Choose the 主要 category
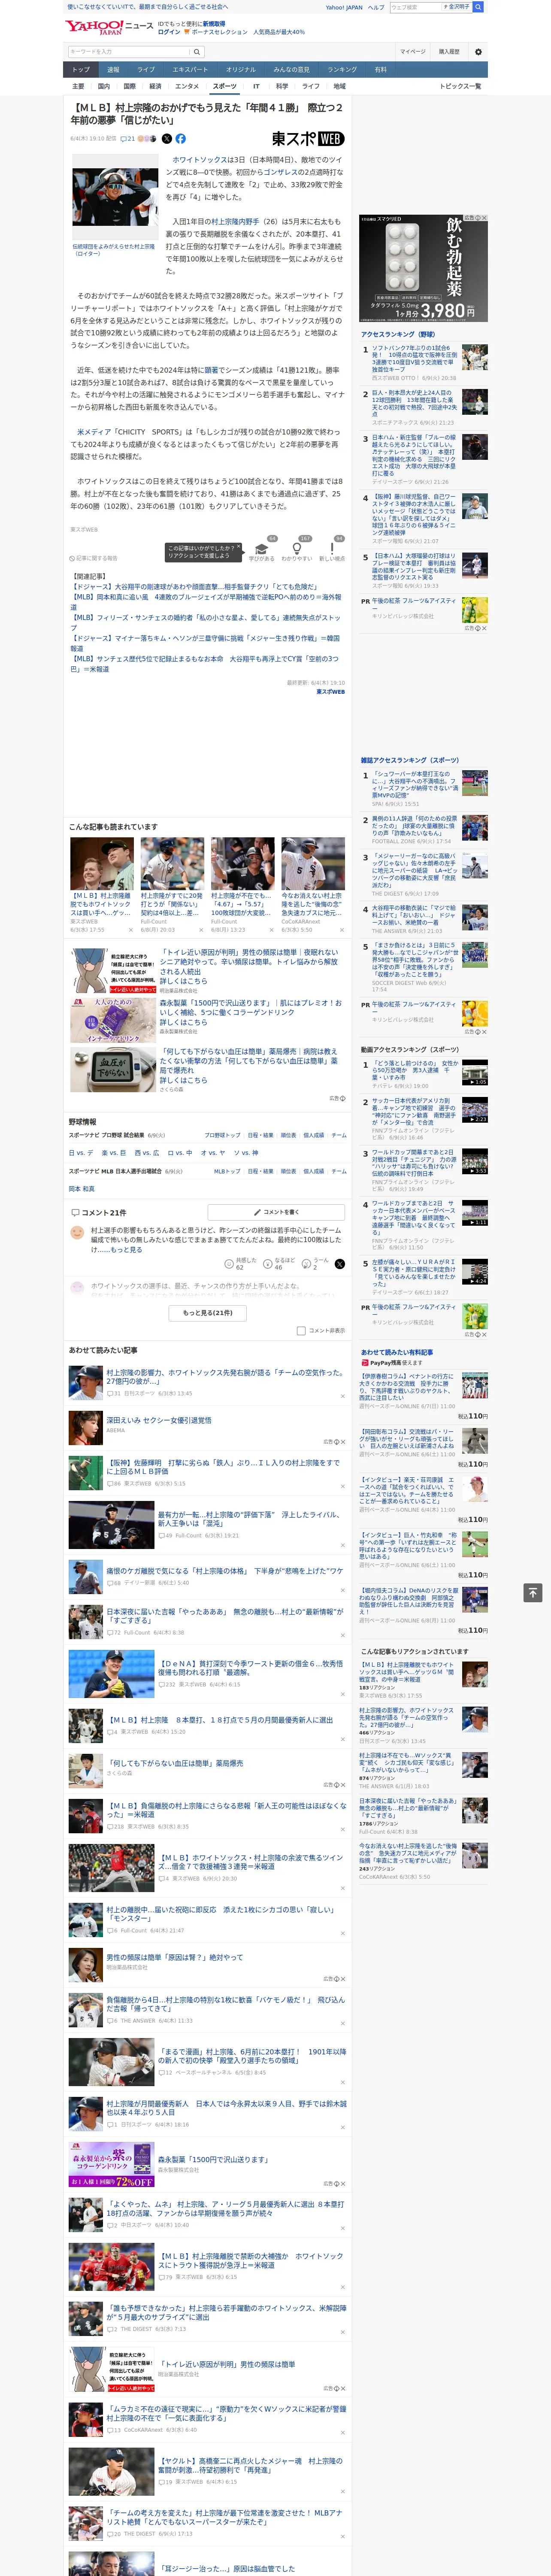This screenshot has height=2576, width=551. (78, 86)
